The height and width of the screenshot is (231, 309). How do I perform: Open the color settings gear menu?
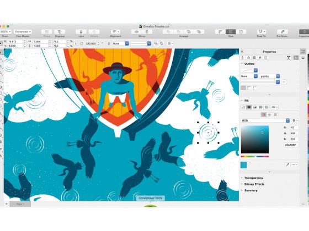(295, 120)
